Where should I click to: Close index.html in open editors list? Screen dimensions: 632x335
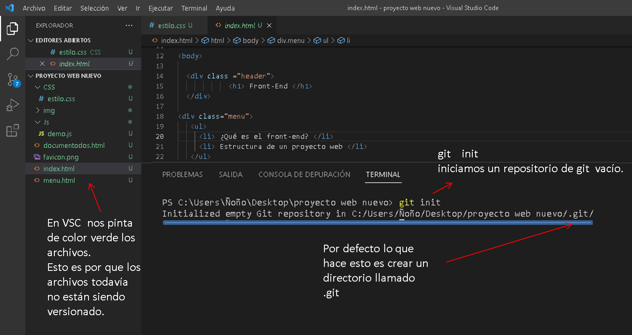pos(42,64)
